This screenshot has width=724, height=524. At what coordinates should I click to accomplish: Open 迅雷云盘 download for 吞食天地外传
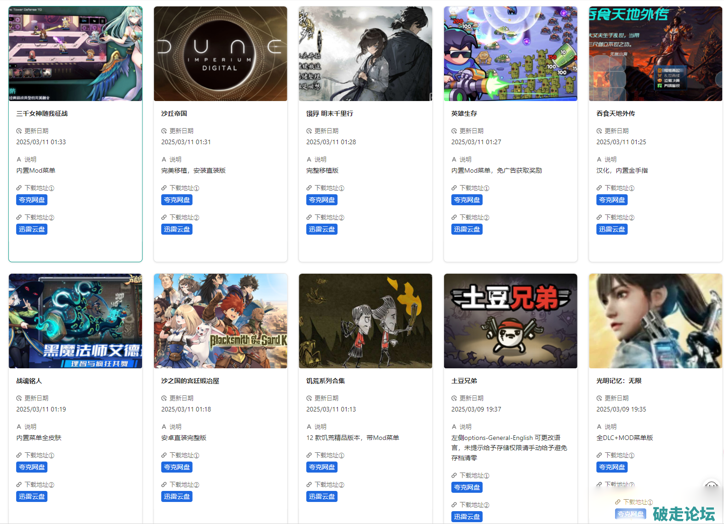612,230
